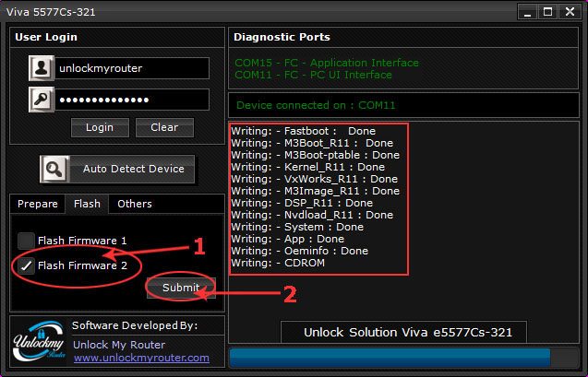This screenshot has width=588, height=377.
Task: Click 'Device connected on : COM11' status
Action: pyautogui.click(x=316, y=105)
